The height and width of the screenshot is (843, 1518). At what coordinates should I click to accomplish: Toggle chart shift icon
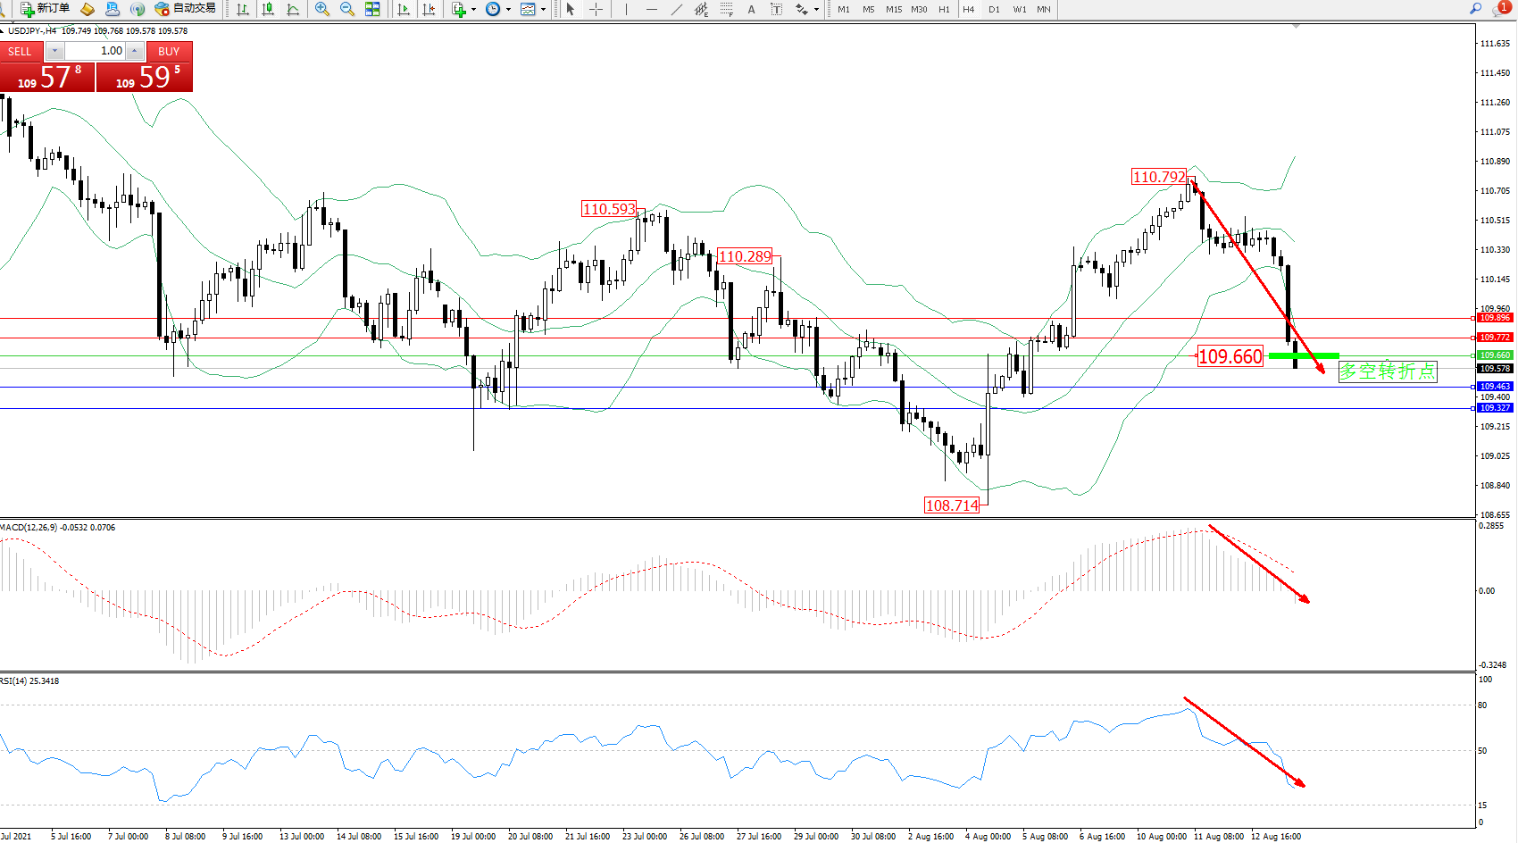(x=429, y=9)
